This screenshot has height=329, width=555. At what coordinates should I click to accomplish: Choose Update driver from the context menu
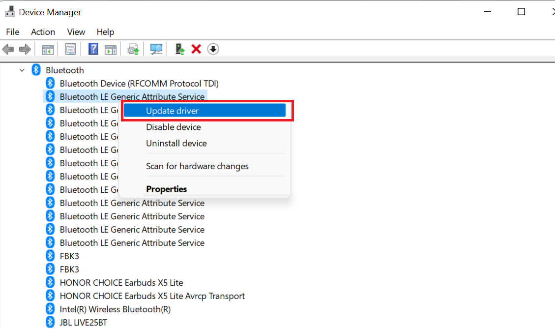pyautogui.click(x=204, y=111)
